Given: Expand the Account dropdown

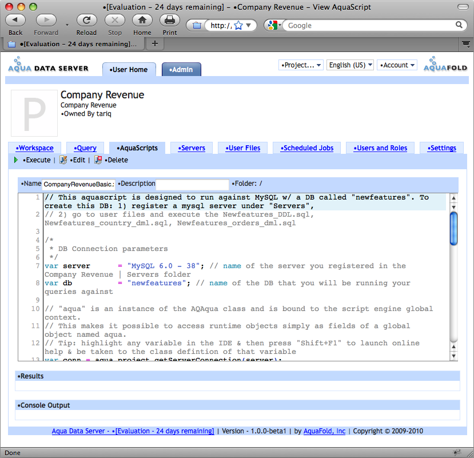Looking at the screenshot, I should point(397,65).
